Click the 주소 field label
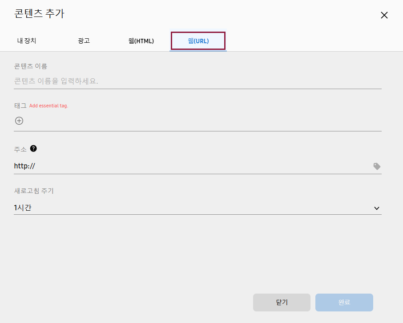The image size is (403, 323). [x=20, y=149]
